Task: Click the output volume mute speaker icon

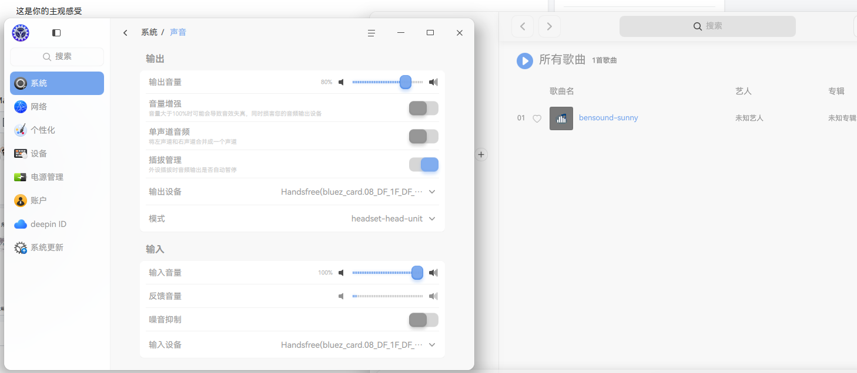Action: coord(341,82)
